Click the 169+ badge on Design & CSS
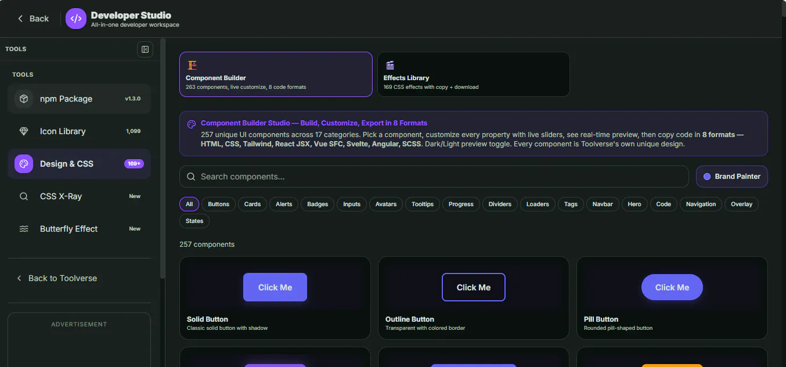 (x=134, y=164)
